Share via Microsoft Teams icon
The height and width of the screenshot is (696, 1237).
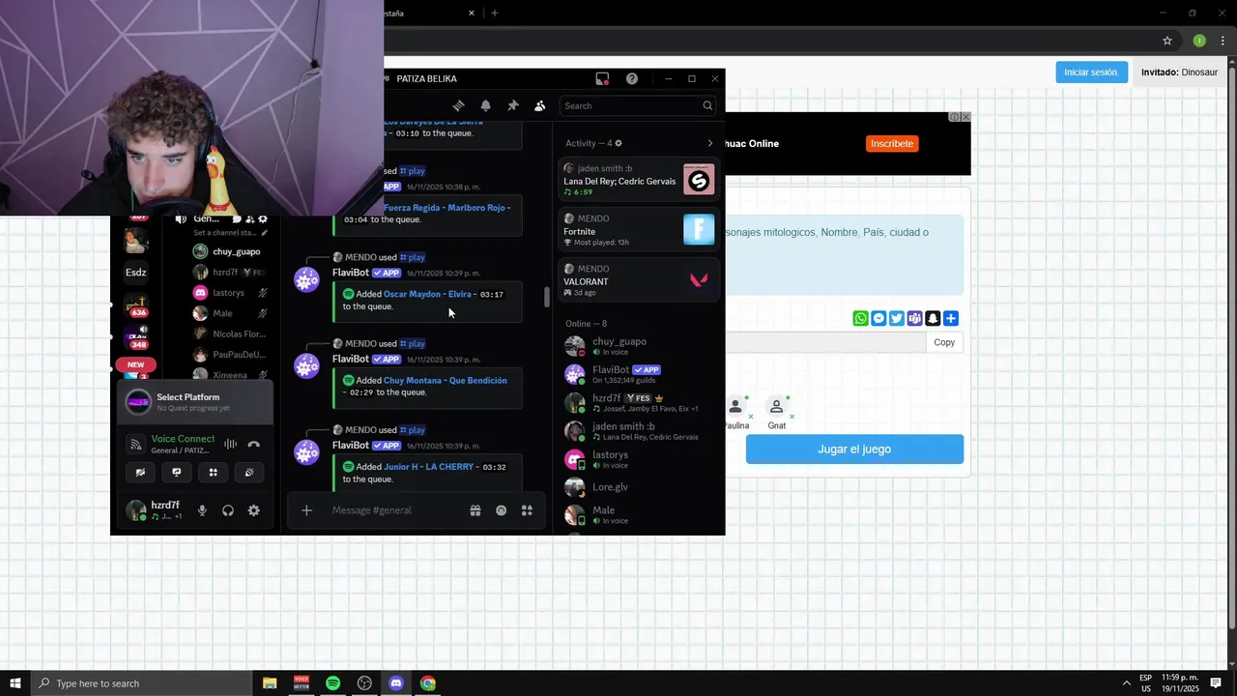(x=914, y=318)
